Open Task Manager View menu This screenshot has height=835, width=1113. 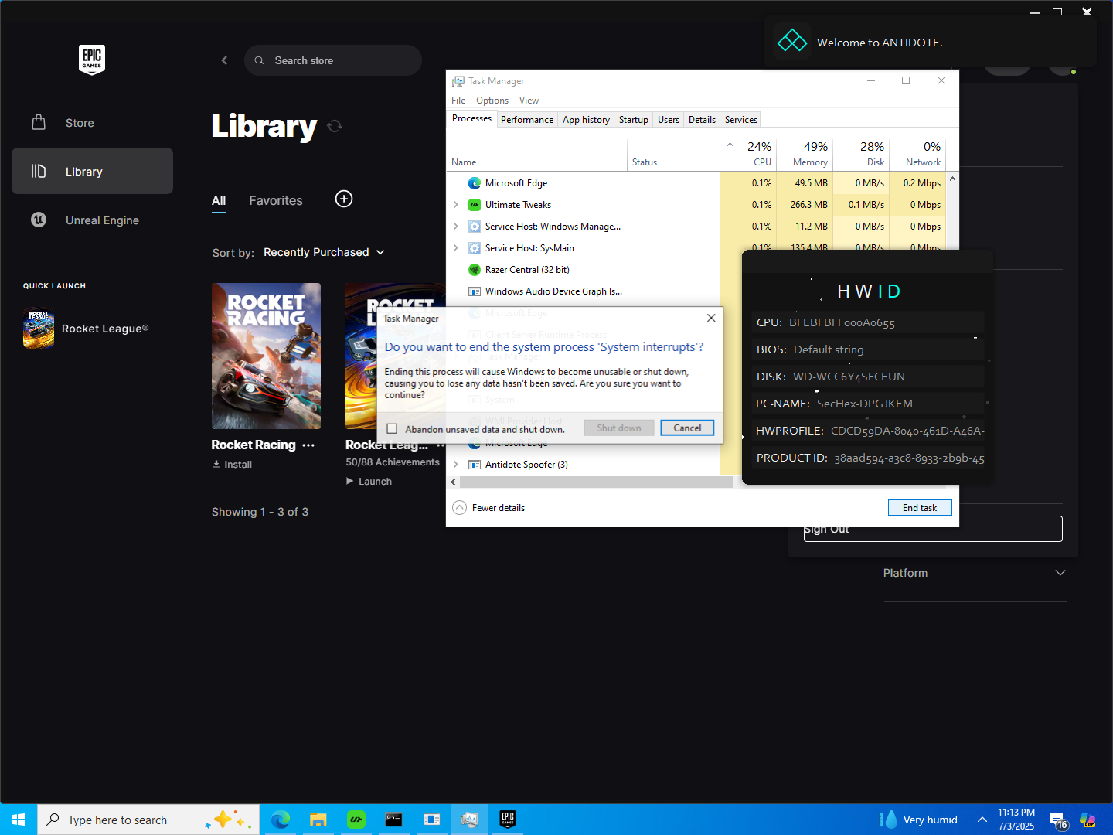coord(529,101)
